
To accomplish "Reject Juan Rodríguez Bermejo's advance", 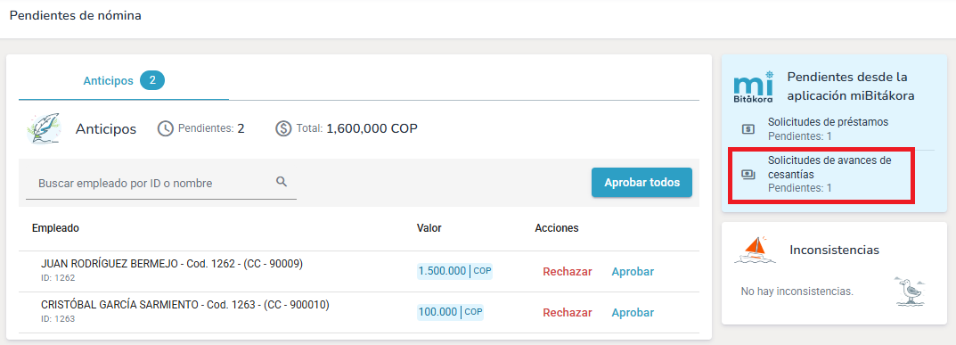I will pyautogui.click(x=567, y=272).
